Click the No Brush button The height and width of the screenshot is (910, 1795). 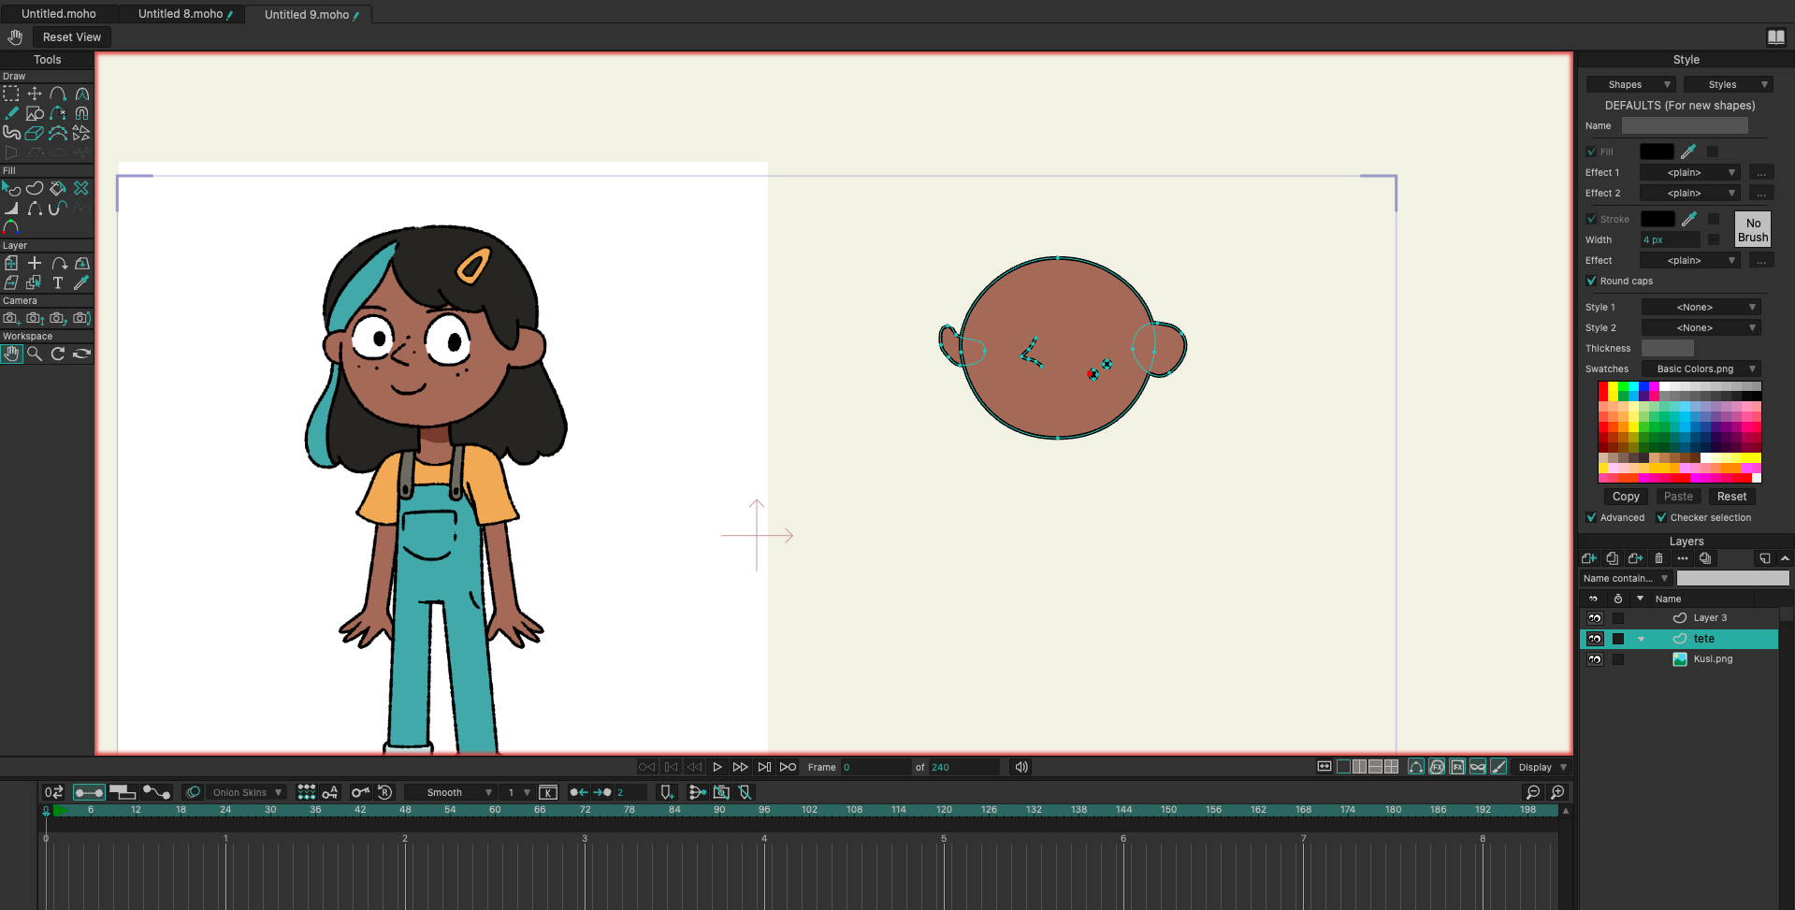point(1753,229)
